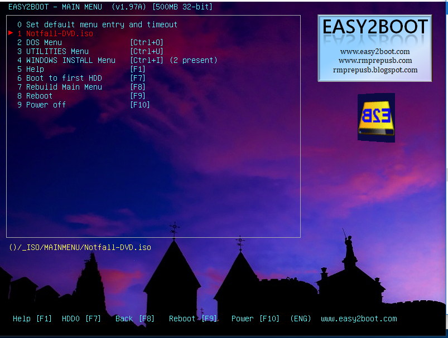Click the '(2 present)' note
Viewport: 448px width, 338px height.
coord(194,60)
